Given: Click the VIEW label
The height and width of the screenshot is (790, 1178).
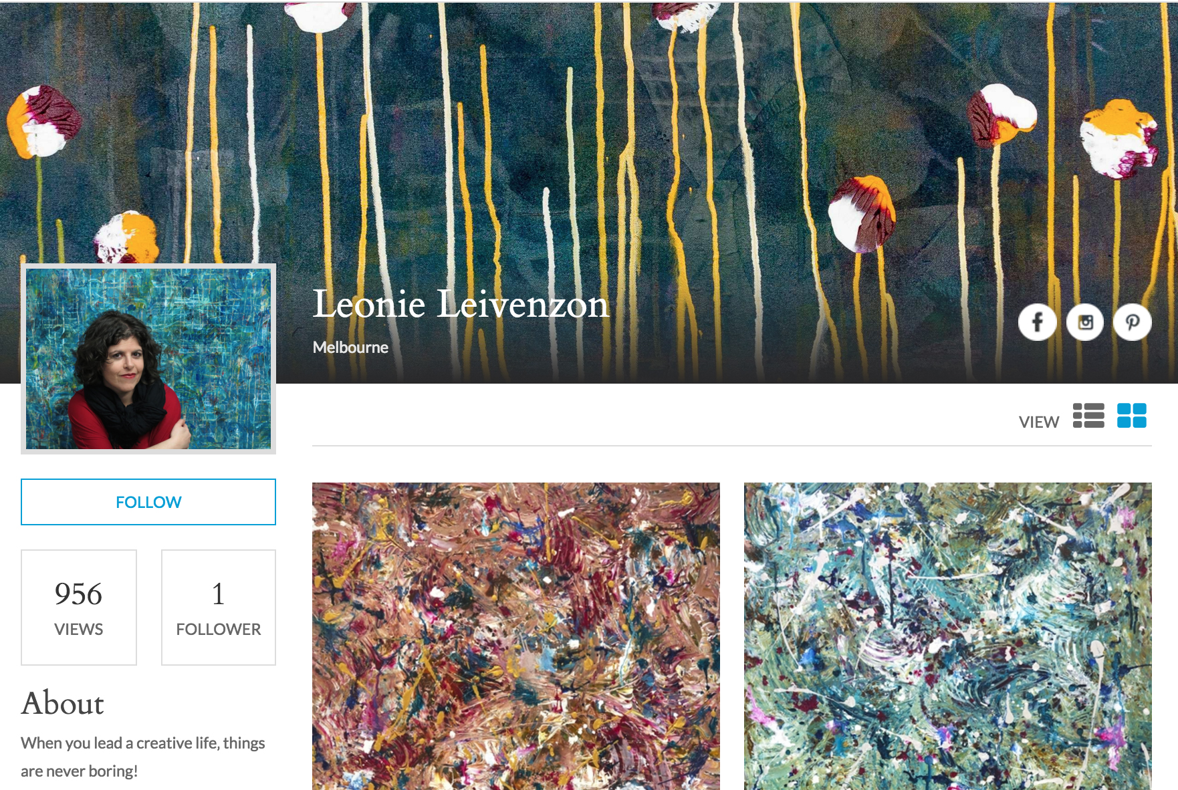Looking at the screenshot, I should point(1039,422).
